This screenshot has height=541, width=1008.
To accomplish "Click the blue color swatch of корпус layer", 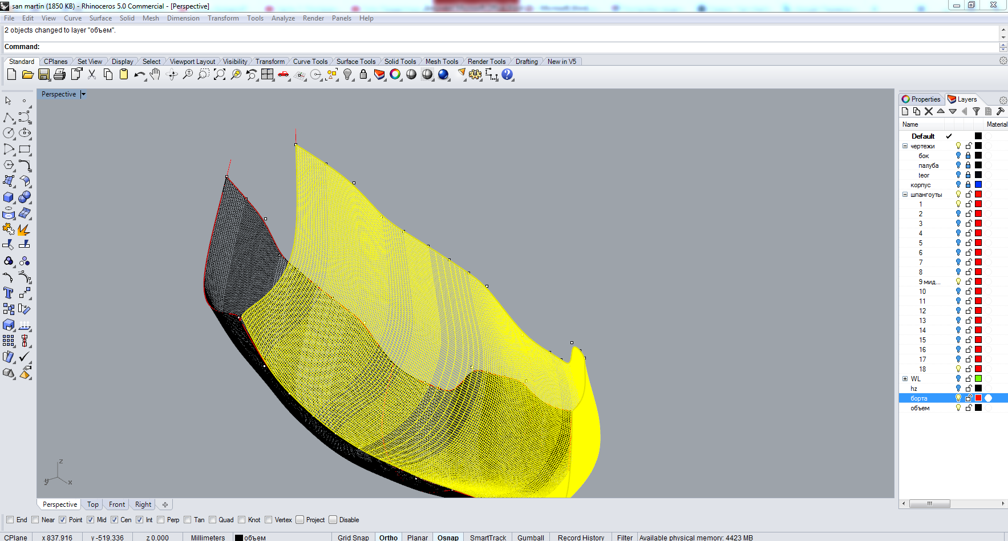I will pos(978,185).
